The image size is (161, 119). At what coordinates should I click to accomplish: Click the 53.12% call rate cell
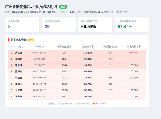tap(88, 96)
